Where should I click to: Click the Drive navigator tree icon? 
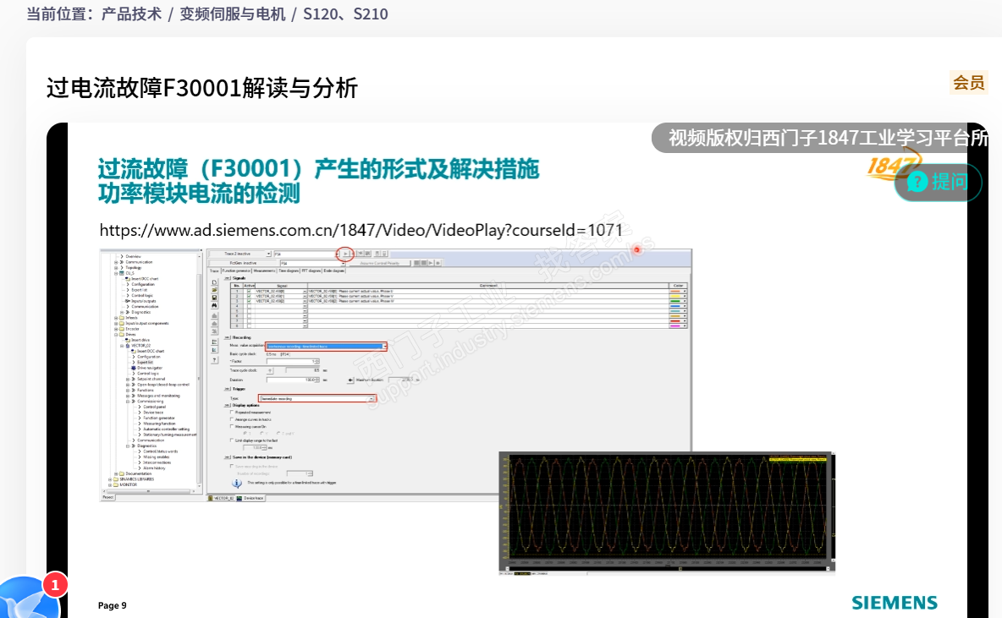pos(134,368)
